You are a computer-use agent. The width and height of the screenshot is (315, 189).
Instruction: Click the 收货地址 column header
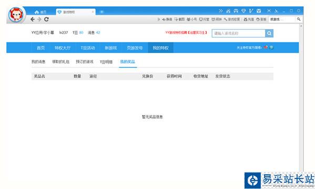tap(201, 76)
